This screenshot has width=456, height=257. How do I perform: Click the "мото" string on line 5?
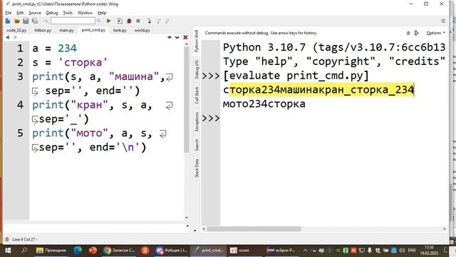tap(90, 133)
